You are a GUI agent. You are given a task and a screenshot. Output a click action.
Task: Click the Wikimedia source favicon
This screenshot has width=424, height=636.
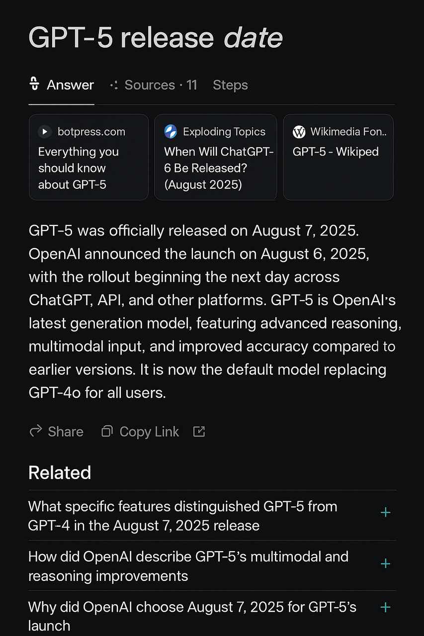299,132
